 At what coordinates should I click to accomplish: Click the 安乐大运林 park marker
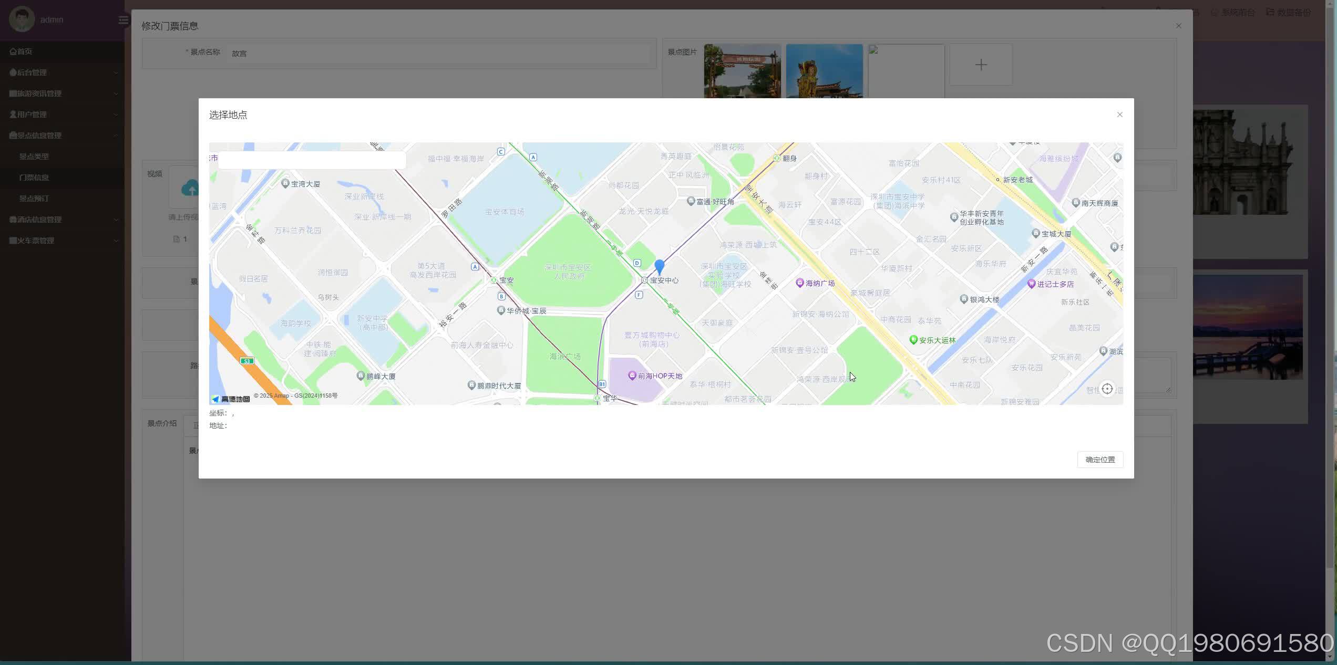pos(913,340)
